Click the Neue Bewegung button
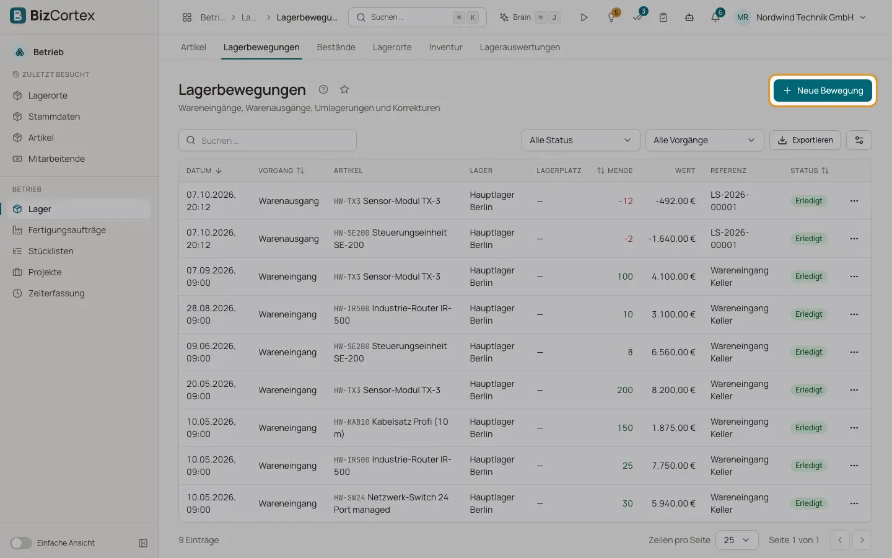The width and height of the screenshot is (892, 558). point(823,91)
